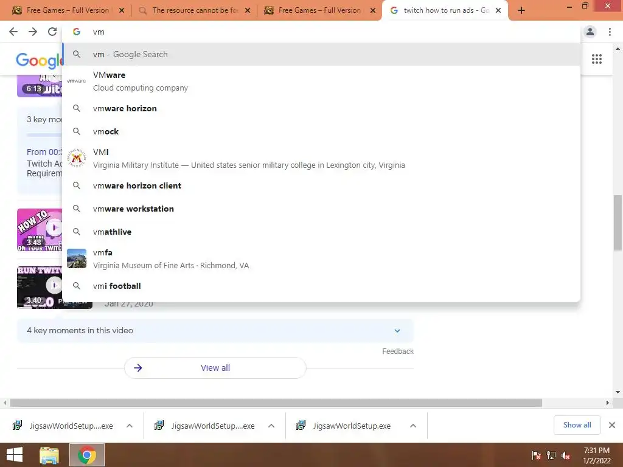Choose the 'vmware horizon client' suggestion

click(321, 185)
